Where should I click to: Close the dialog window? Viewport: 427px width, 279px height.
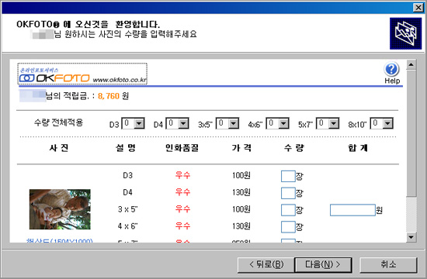(x=418, y=7)
